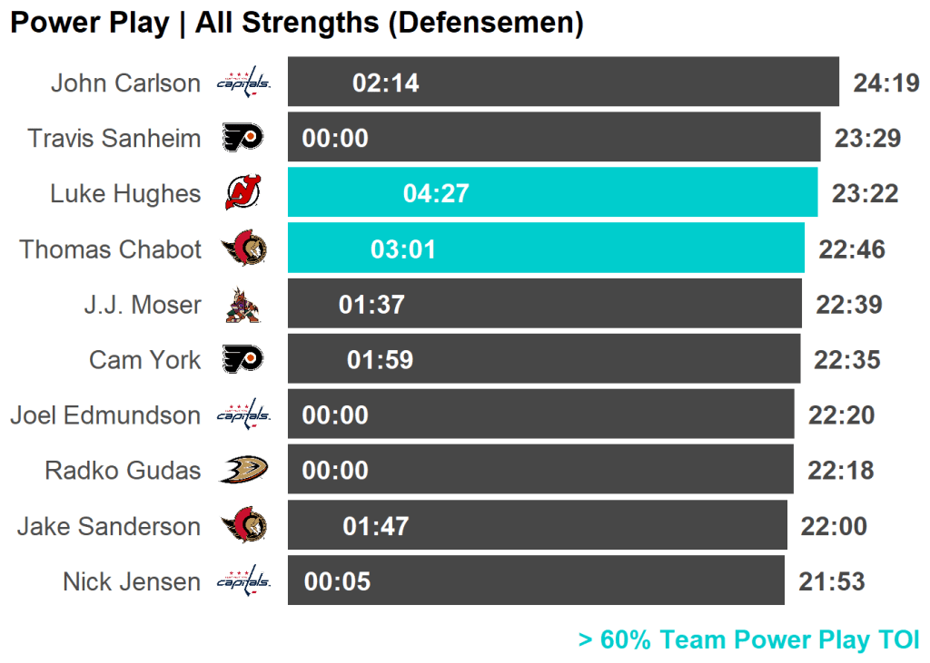Viewport: 930px width, 663px height.
Task: Select the Ducks logo next to Radko Gudas
Action: (x=243, y=471)
